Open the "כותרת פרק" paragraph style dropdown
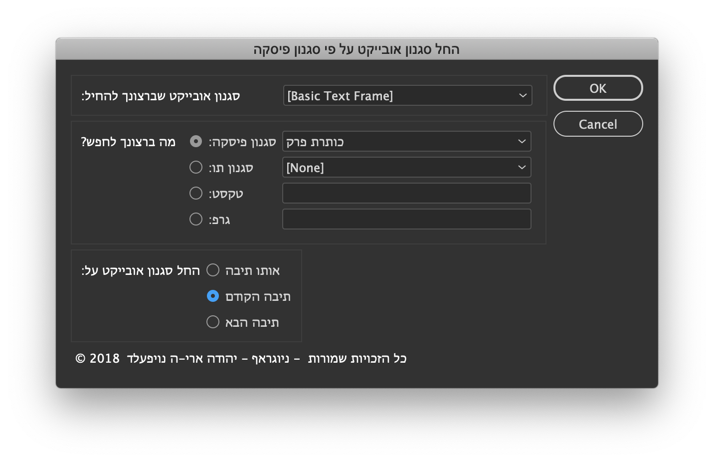Viewport: 714px width, 462px height. click(399, 141)
